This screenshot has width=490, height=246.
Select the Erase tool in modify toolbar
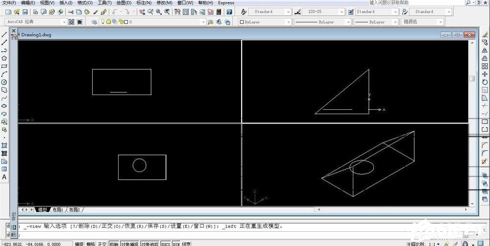[x=485, y=34]
